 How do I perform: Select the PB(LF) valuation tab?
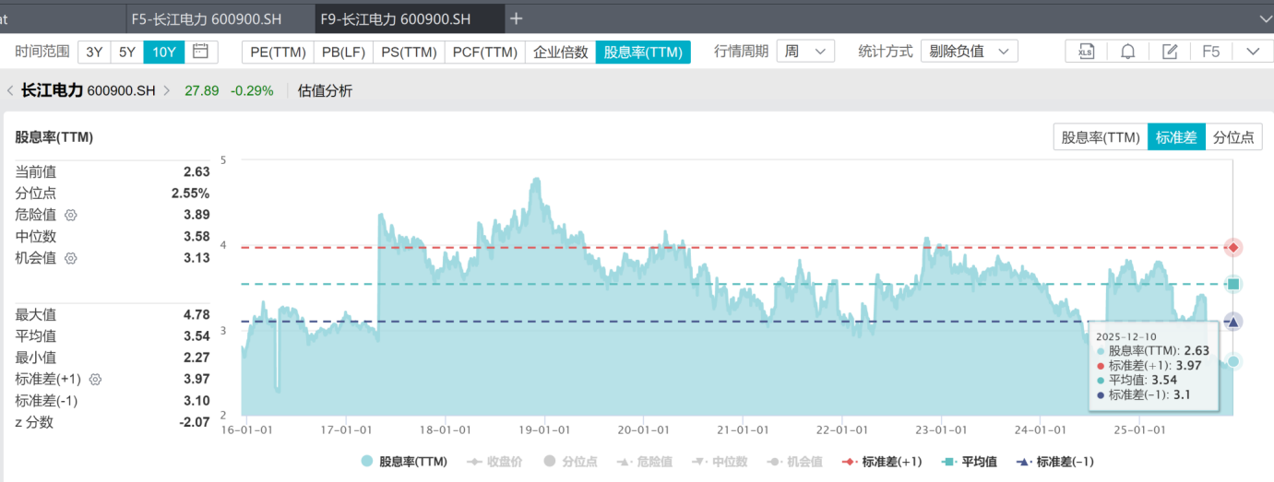pos(343,52)
